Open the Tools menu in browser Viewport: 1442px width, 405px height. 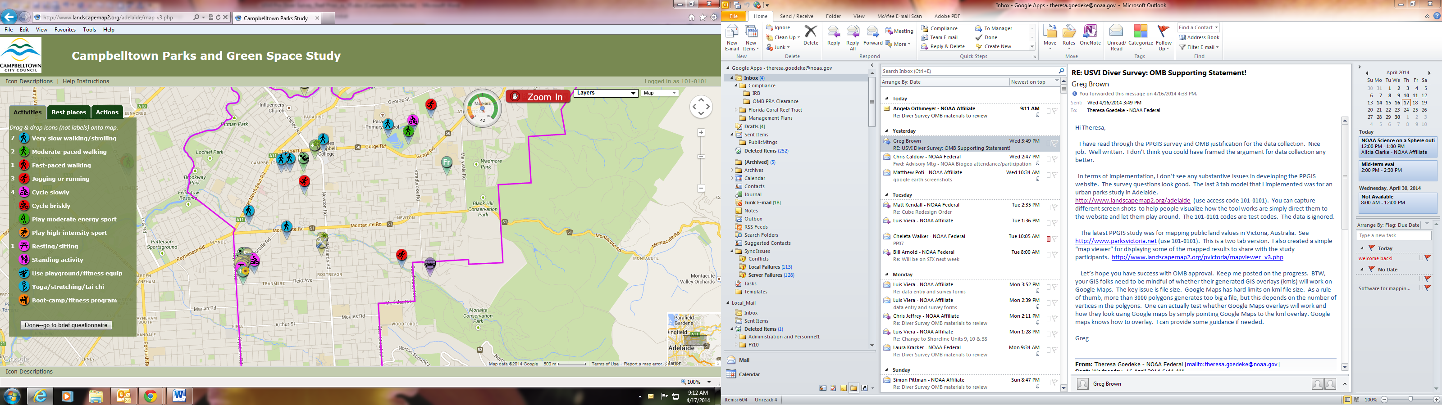click(x=90, y=30)
